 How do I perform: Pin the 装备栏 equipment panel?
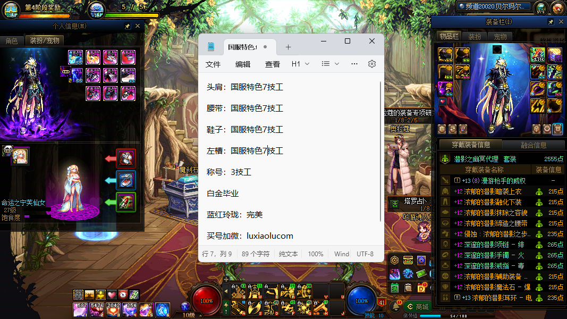[x=551, y=22]
